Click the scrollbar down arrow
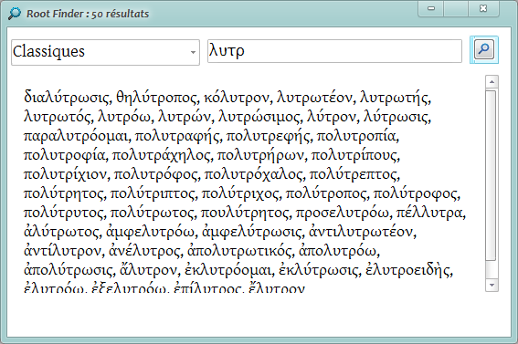The height and width of the screenshot is (344, 518). [492, 285]
